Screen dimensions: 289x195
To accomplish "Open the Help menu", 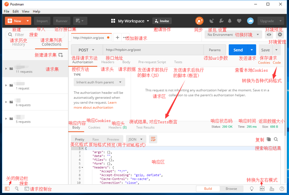I will (37, 11).
